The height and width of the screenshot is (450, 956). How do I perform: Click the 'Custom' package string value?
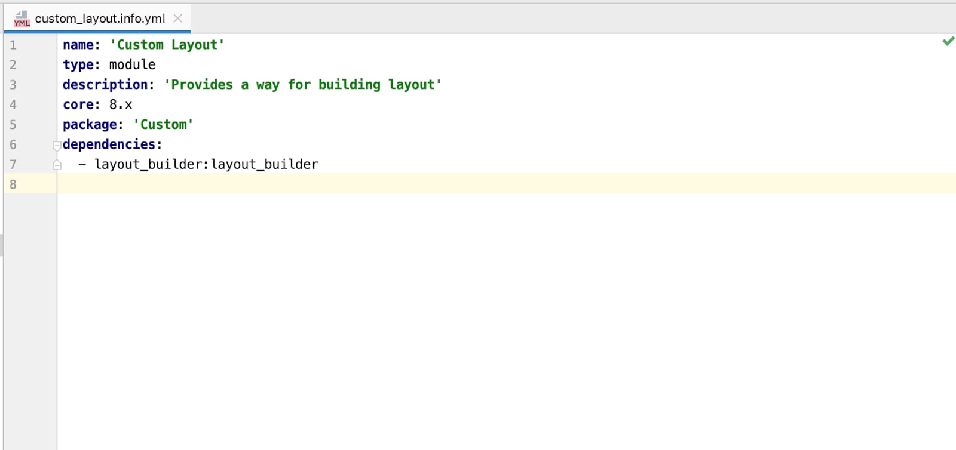click(163, 124)
